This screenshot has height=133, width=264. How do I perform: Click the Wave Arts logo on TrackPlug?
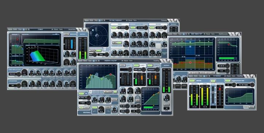coord(166,61)
